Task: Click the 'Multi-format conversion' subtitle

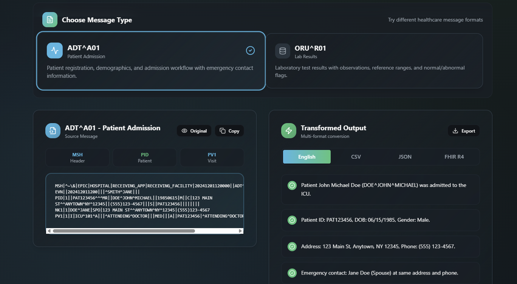Action: pos(325,136)
